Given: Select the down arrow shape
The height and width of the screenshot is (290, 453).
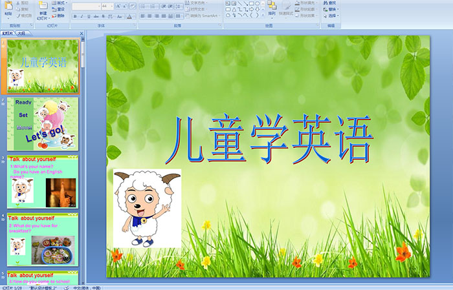Looking at the screenshot, I should coord(257,9).
